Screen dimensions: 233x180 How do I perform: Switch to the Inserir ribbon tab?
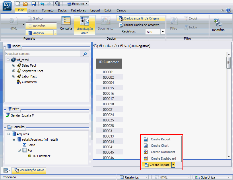tap(33, 10)
